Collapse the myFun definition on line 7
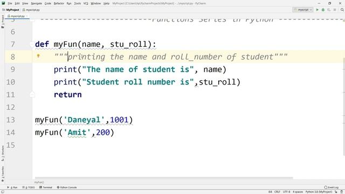345x194 pixels. (x=32, y=44)
